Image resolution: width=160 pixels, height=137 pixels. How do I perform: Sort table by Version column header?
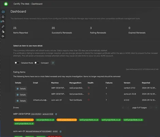click(x=127, y=83)
